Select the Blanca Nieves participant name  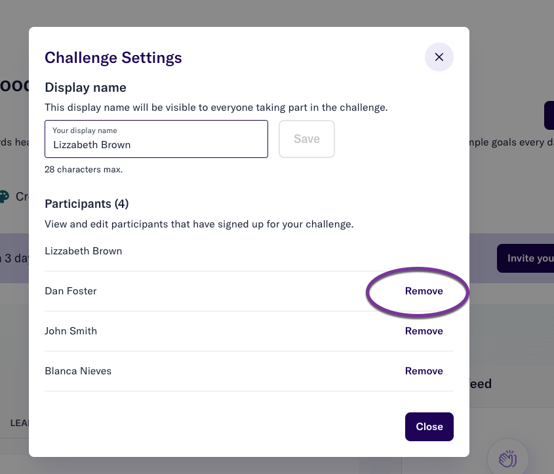(x=78, y=370)
